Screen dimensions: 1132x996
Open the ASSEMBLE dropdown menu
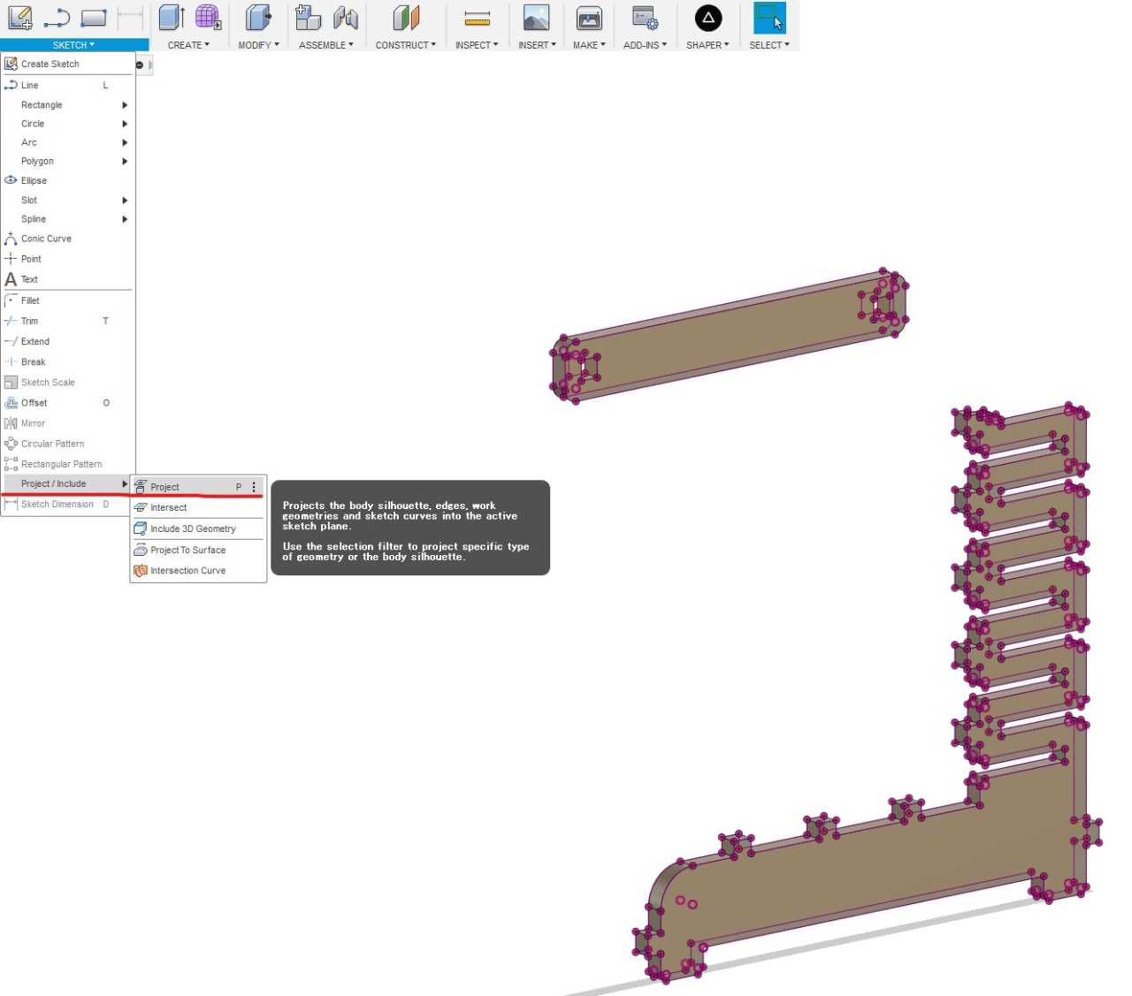point(326,45)
